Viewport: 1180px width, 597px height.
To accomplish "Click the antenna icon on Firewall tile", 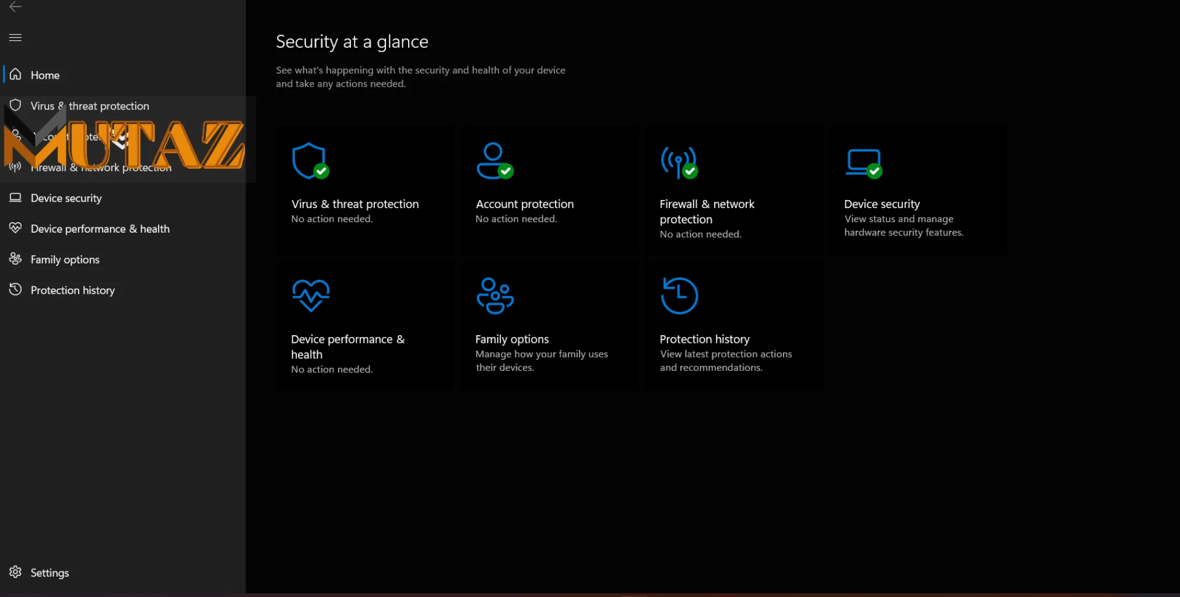I will coord(679,162).
